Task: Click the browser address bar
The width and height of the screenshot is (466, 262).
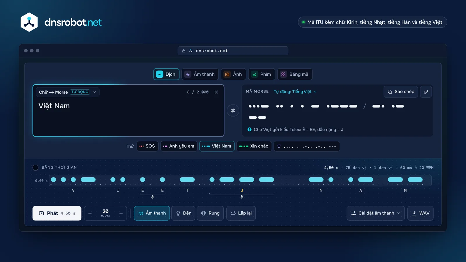Action: click(x=233, y=51)
